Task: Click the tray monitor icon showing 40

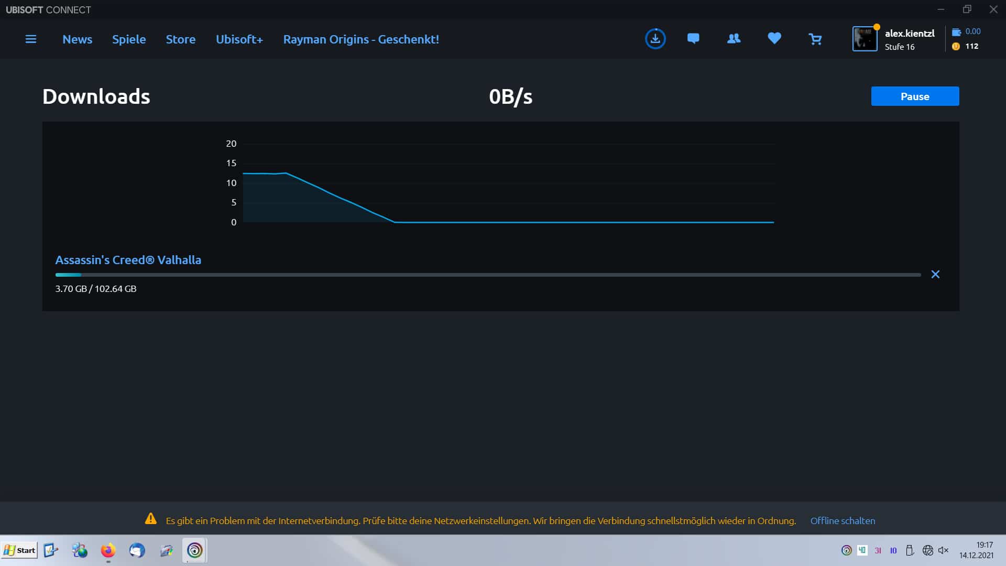Action: 862,550
